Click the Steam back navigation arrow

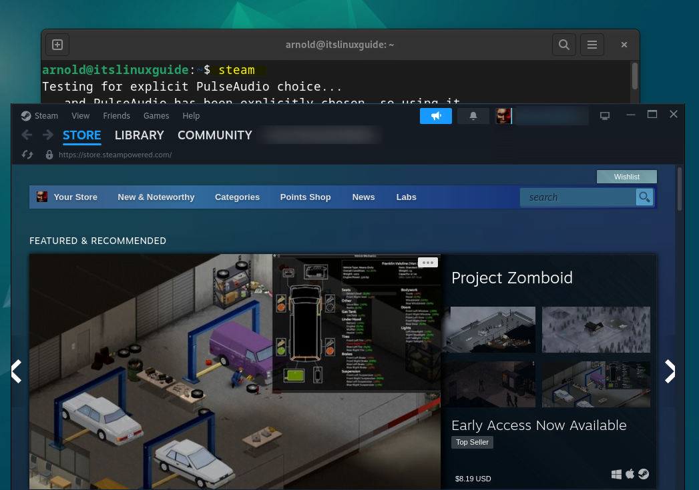tap(27, 135)
